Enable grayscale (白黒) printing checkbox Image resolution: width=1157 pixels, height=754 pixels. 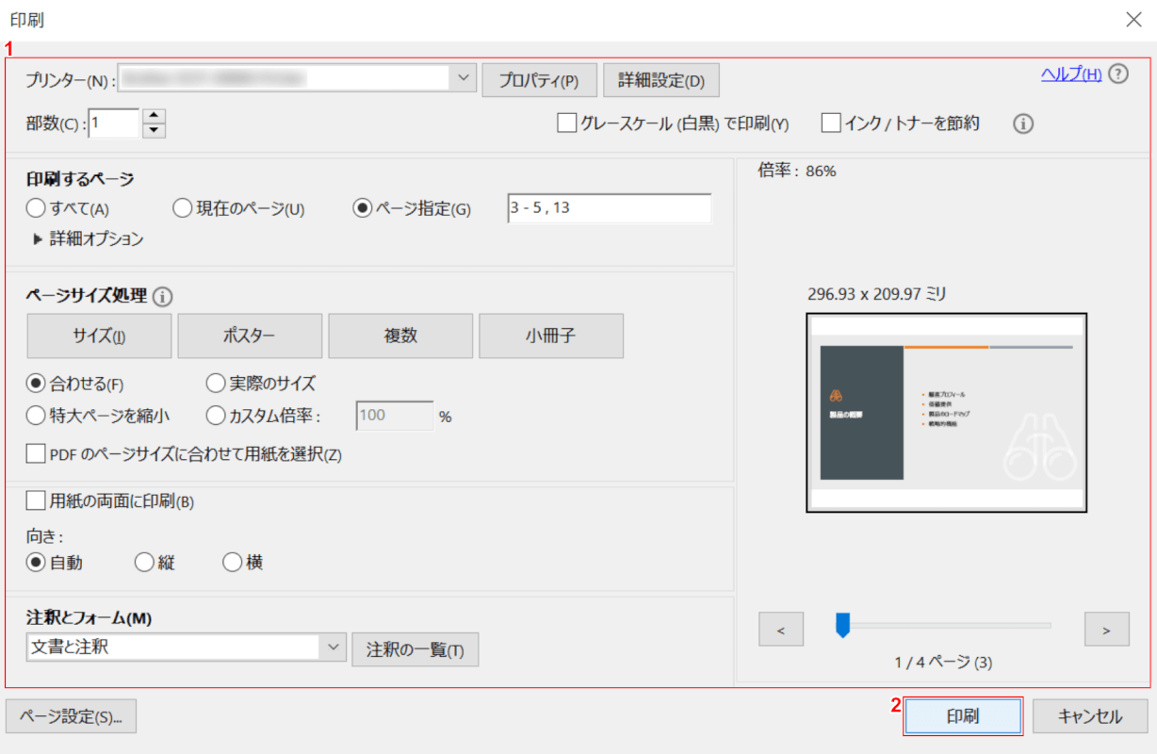click(x=566, y=123)
